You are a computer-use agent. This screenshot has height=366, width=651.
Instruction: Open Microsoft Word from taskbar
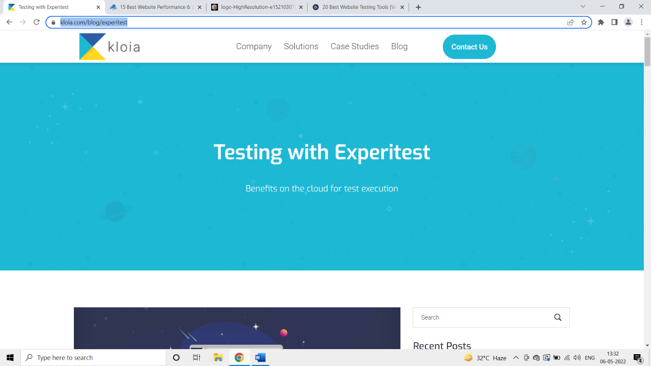coord(260,358)
